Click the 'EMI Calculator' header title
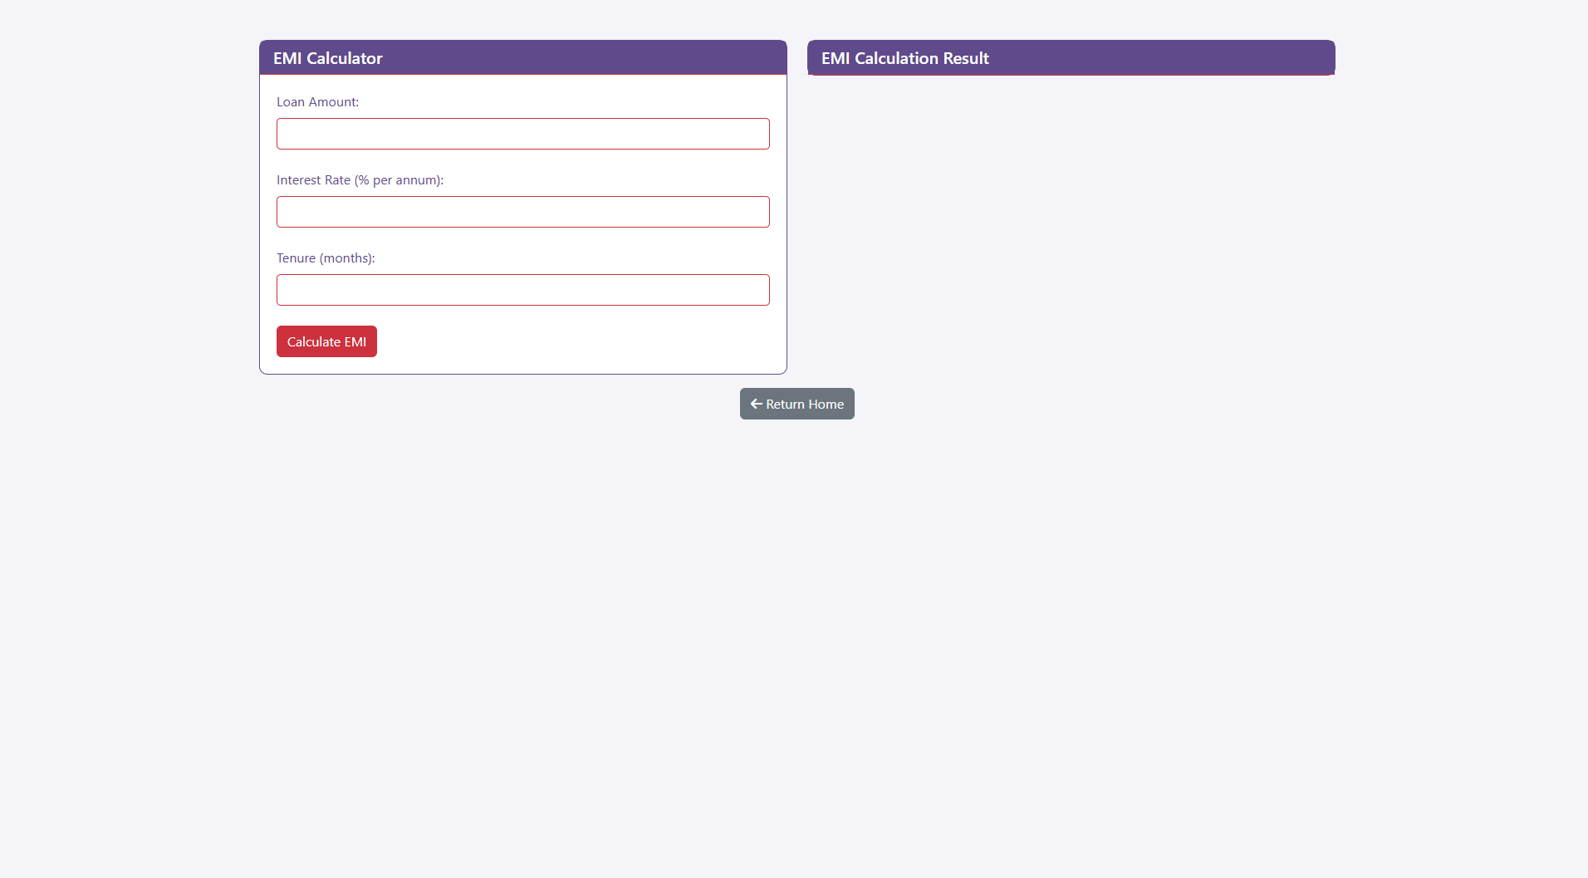The height and width of the screenshot is (878, 1588). click(327, 58)
